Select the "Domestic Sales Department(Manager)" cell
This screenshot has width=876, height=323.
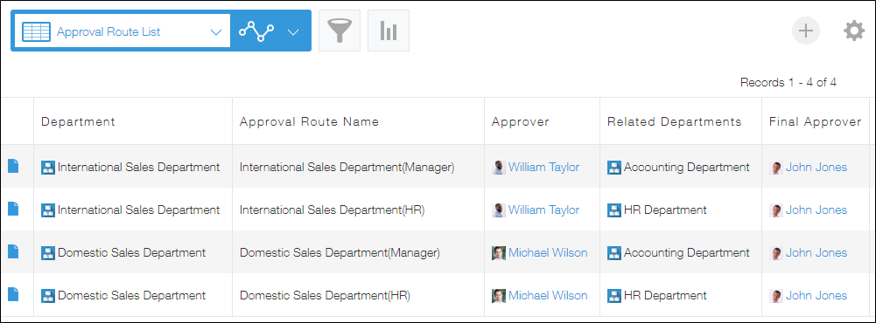click(x=359, y=252)
